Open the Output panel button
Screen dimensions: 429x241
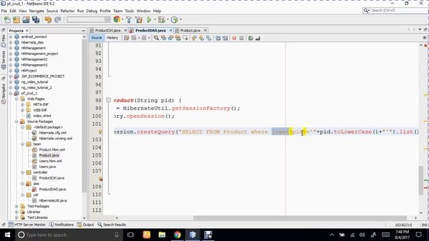86,225
